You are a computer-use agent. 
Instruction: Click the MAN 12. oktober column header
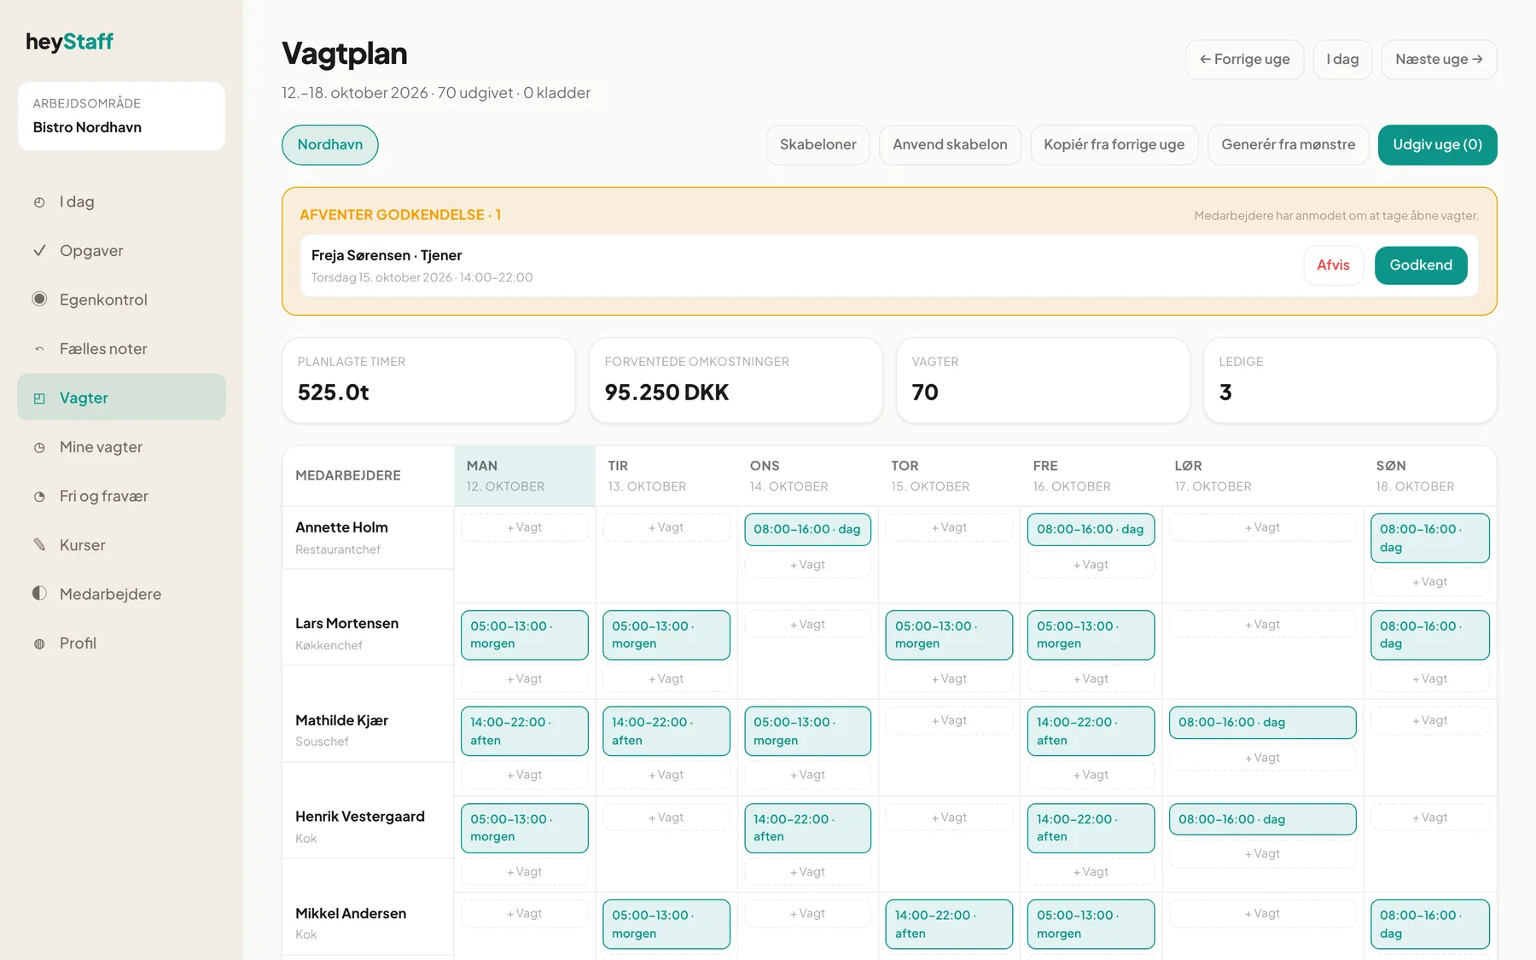pos(525,476)
